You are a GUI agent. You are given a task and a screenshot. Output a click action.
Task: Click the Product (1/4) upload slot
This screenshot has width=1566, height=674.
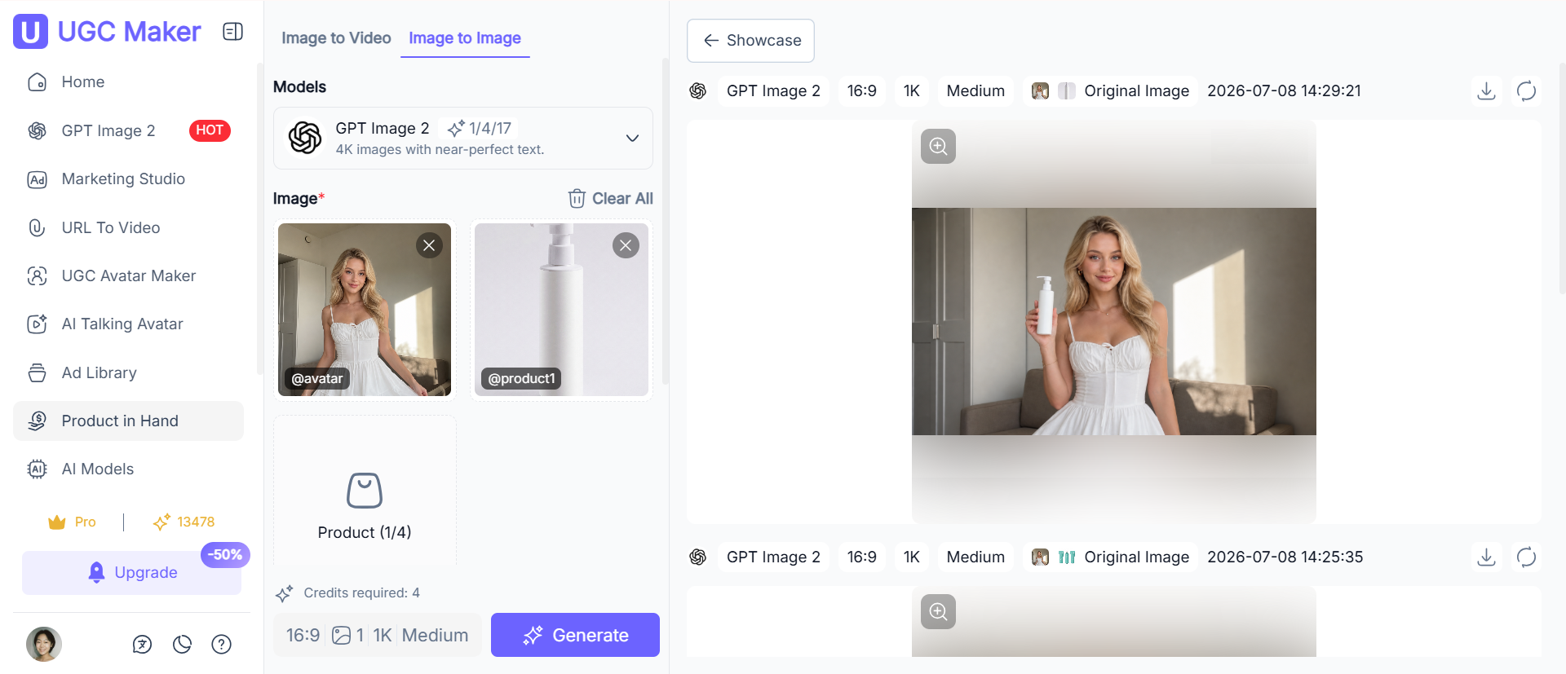365,491
